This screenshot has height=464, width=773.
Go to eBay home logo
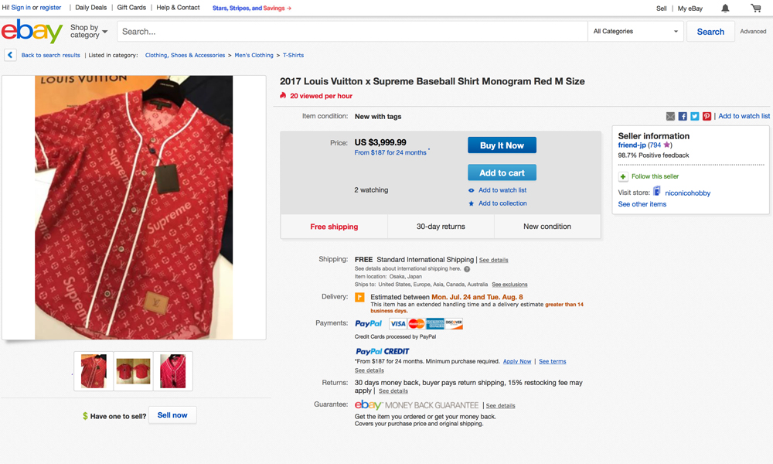tap(32, 32)
